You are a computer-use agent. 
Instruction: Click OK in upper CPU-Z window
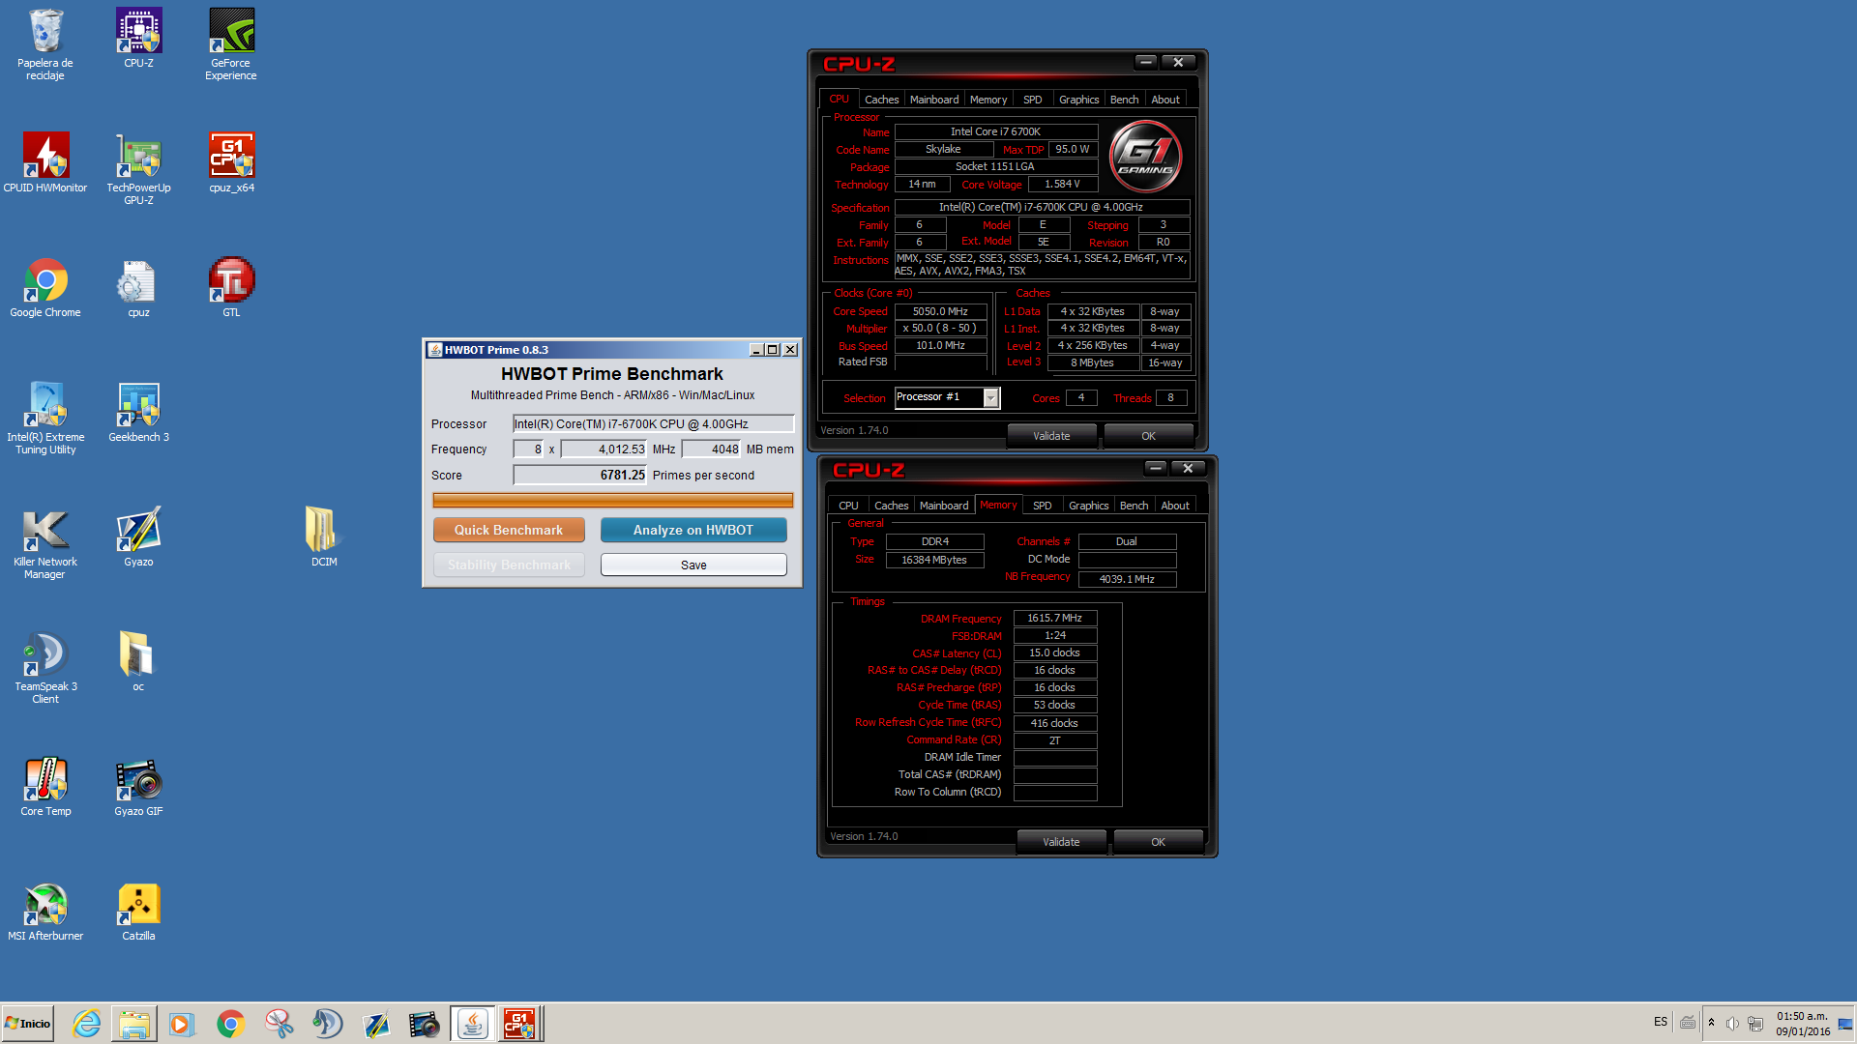click(1148, 436)
